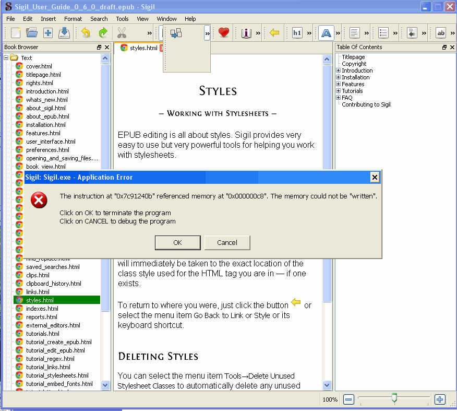This screenshot has height=411, width=457.
Task: Show more toolbar items after the scissors icon
Action: 150,33
